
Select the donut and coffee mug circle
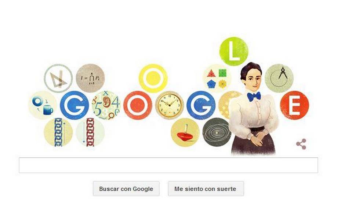[43, 105]
